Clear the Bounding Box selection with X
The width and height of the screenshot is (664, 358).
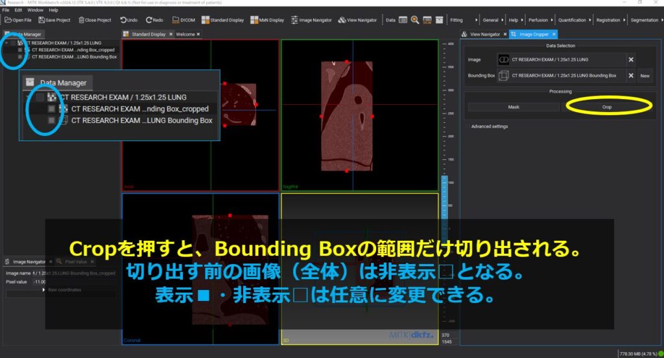click(631, 76)
